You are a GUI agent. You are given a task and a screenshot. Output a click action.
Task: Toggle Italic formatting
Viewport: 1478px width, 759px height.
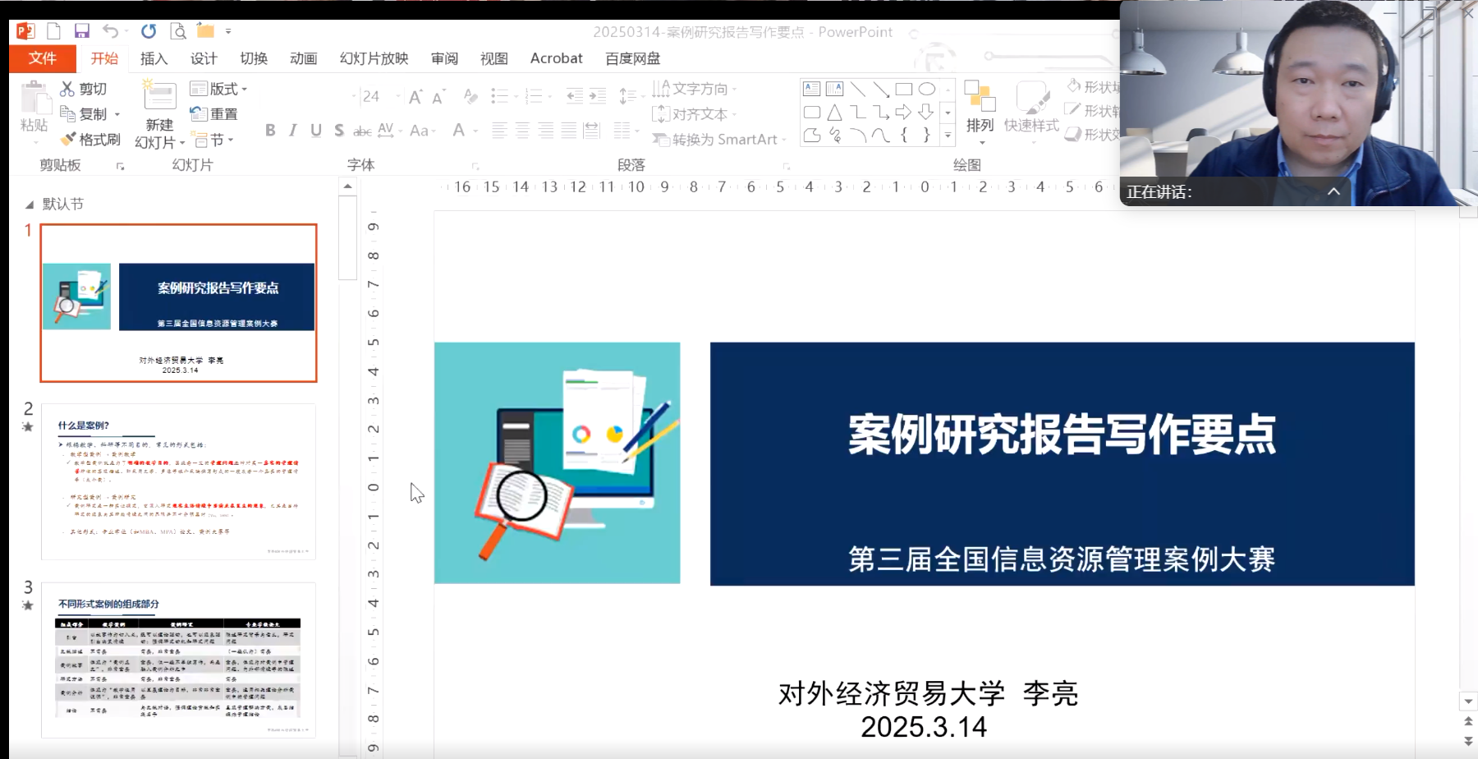[x=293, y=131]
